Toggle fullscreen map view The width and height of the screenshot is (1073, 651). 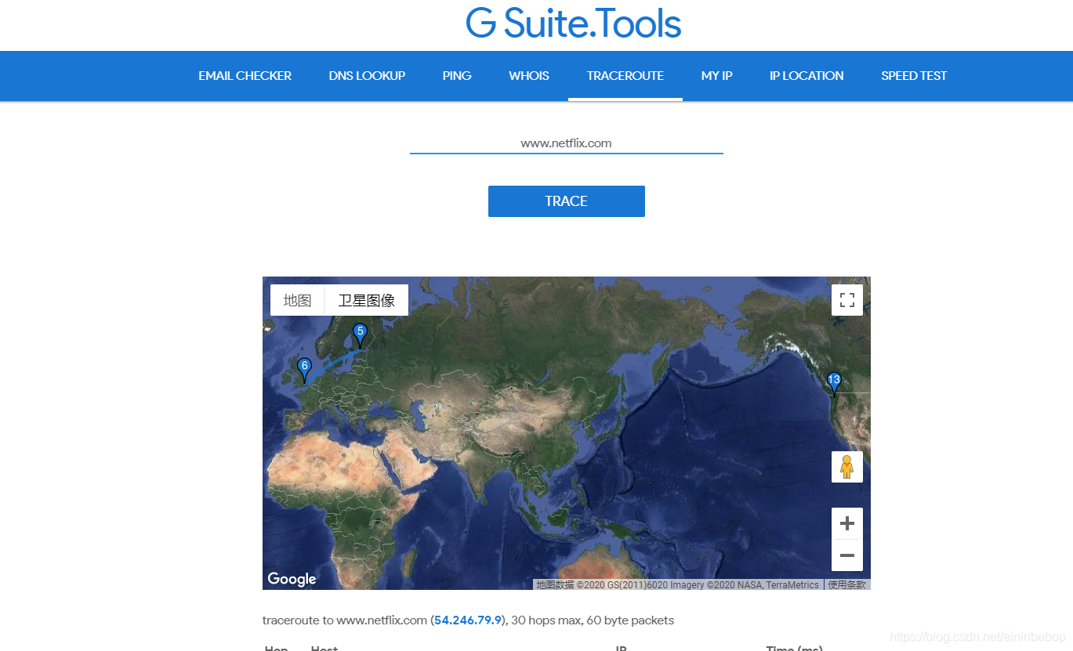tap(846, 300)
